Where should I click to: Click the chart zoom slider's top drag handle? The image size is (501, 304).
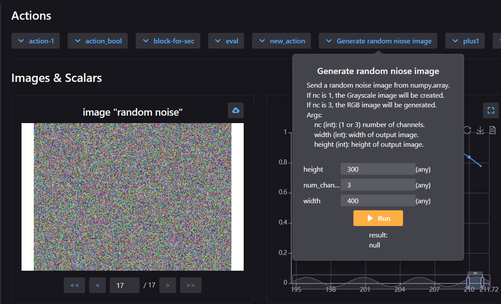[x=475, y=273]
